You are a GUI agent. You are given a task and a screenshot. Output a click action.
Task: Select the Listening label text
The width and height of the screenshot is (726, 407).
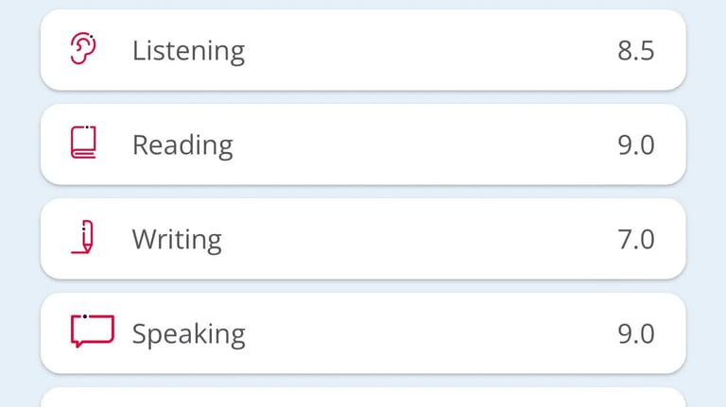click(x=188, y=51)
